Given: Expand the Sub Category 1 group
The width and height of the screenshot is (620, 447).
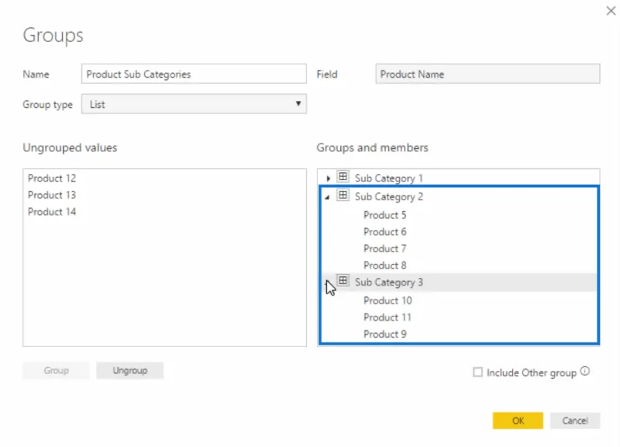Looking at the screenshot, I should [328, 178].
